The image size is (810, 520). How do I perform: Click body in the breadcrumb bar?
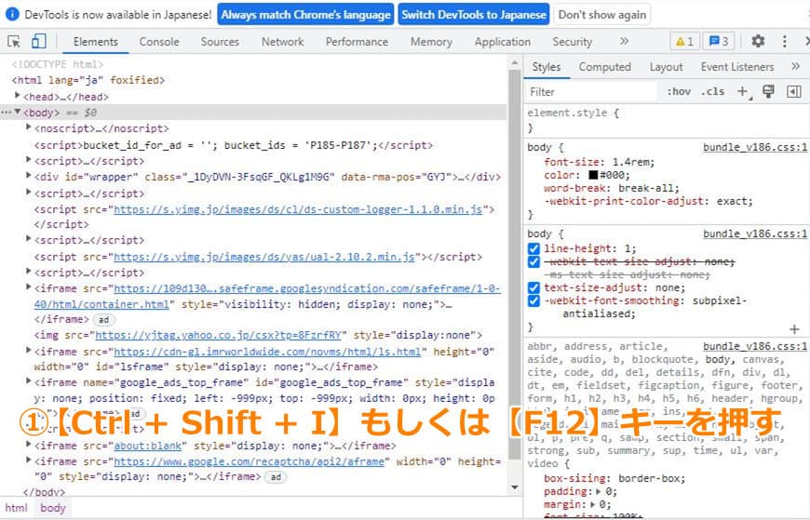point(53,508)
